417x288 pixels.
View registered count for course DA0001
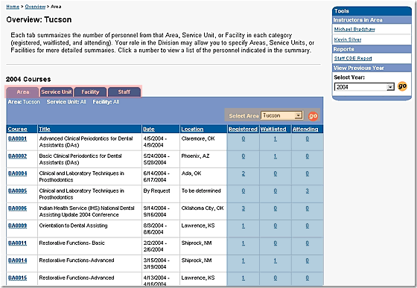(x=243, y=138)
